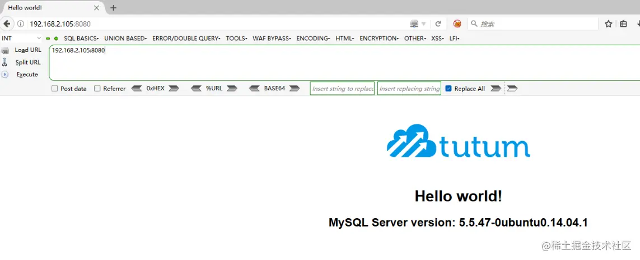The width and height of the screenshot is (640, 260).
Task: Open OTHER menu
Action: coord(415,38)
